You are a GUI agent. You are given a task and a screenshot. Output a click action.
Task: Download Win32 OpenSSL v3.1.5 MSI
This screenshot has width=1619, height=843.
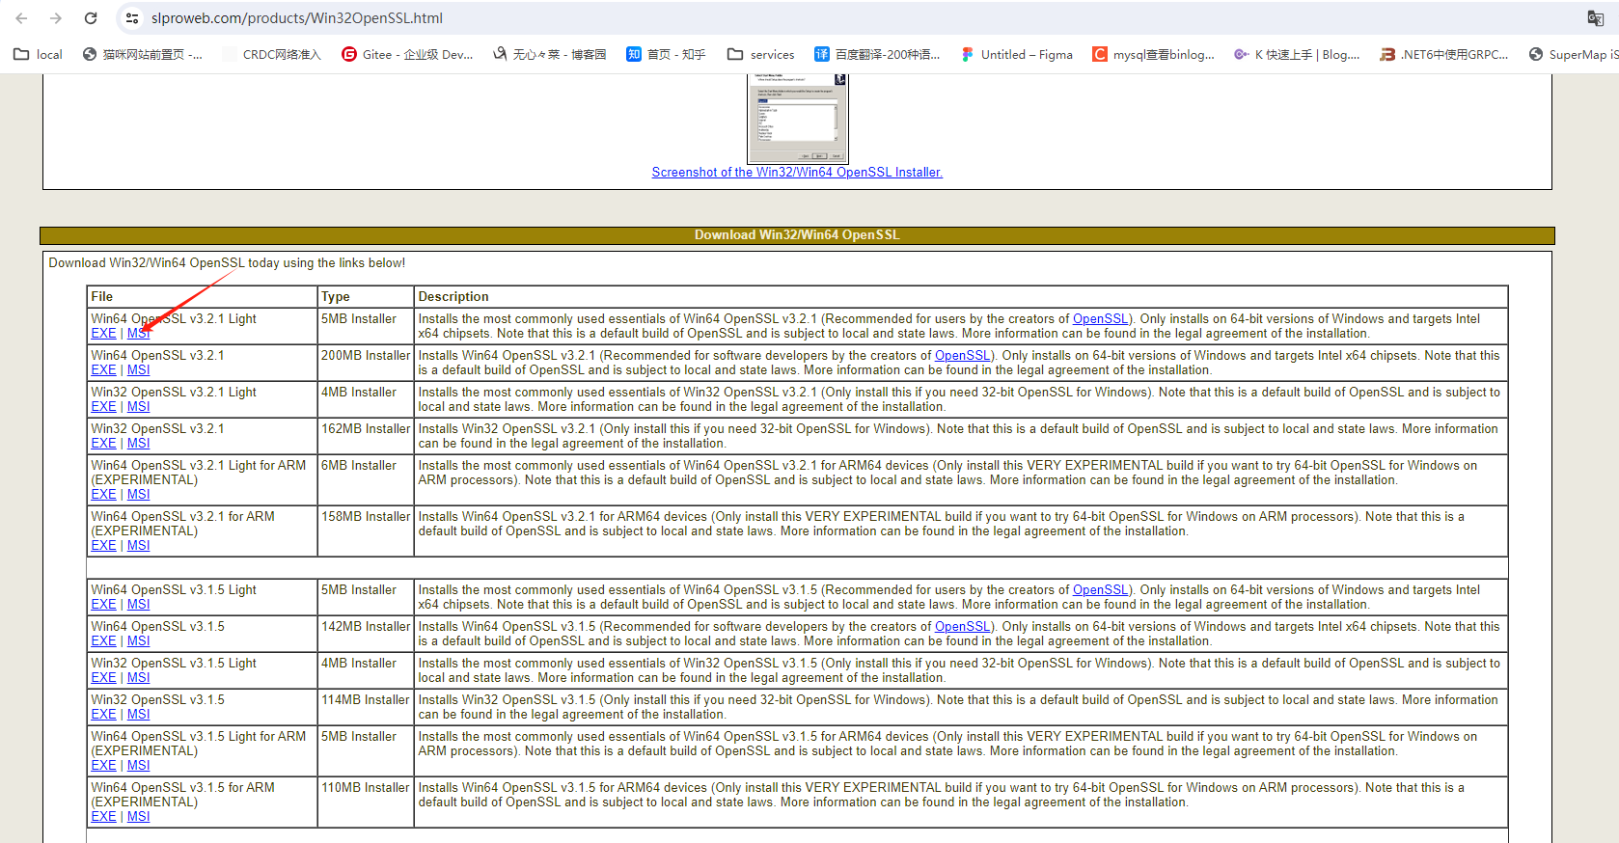[x=139, y=715]
